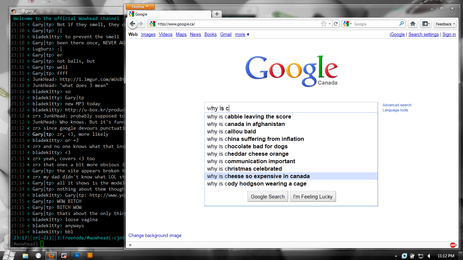Select suggestion 'why is christmas celebrated'
463x260 pixels.
click(291, 169)
